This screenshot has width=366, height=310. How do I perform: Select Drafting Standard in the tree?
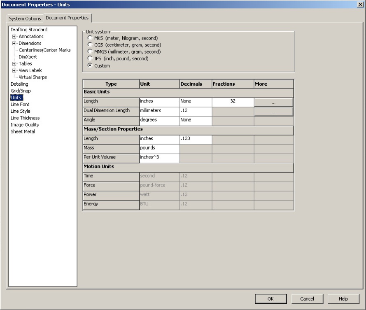(29, 30)
